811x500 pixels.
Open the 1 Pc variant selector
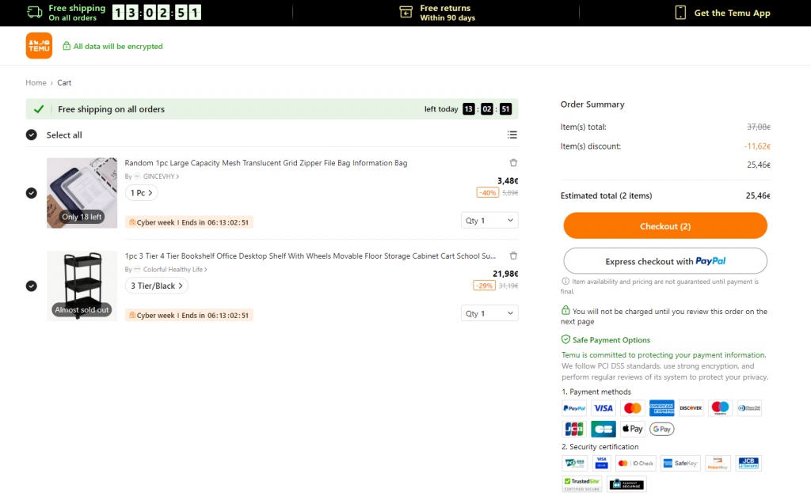(x=141, y=192)
